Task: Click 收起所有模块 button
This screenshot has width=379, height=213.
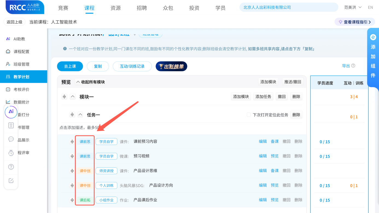Action: 90,82
